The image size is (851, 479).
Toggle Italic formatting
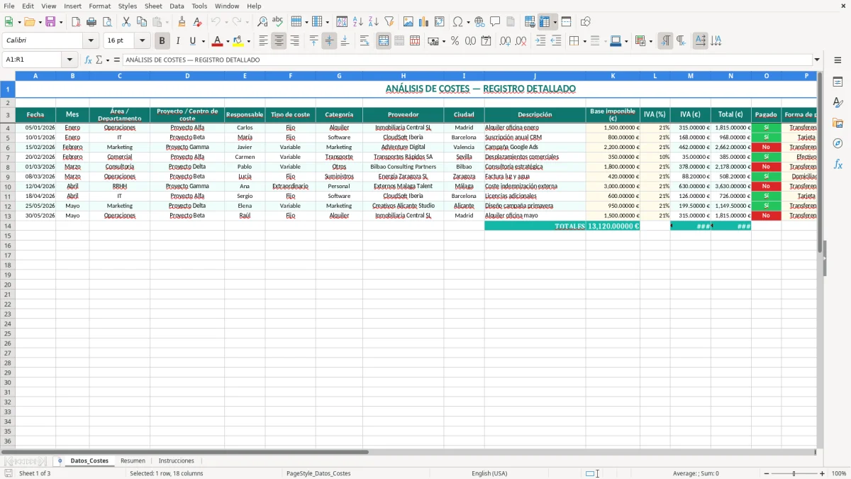coord(178,41)
